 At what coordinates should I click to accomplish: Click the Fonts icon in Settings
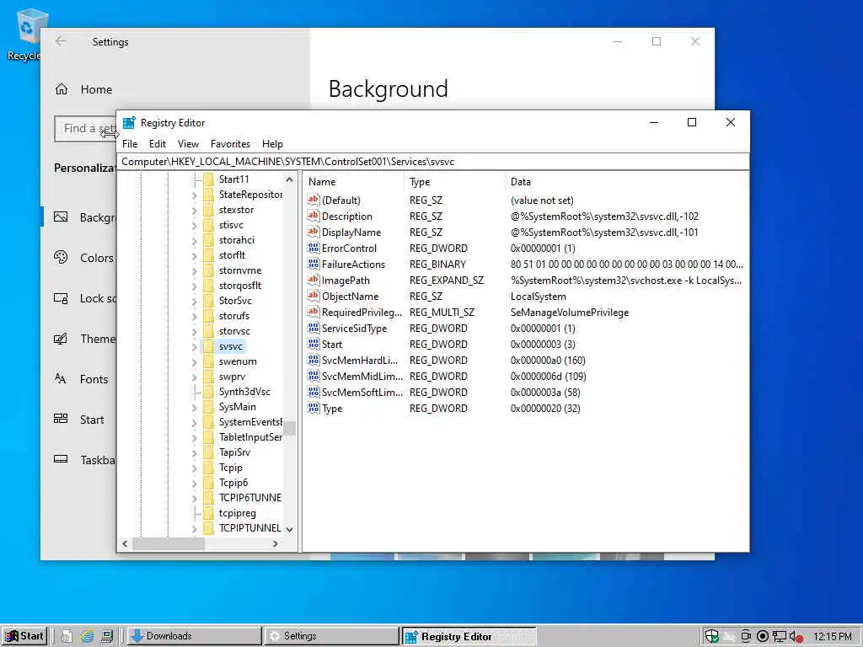[61, 378]
